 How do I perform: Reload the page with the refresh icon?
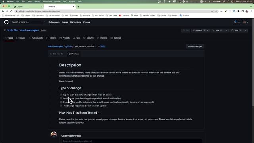[x=12, y=11]
